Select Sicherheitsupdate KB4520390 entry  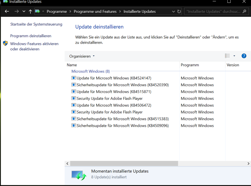pyautogui.click(x=123, y=85)
